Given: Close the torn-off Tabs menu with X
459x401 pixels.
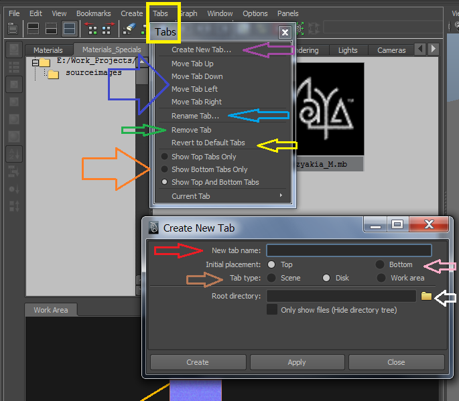Looking at the screenshot, I should [285, 32].
